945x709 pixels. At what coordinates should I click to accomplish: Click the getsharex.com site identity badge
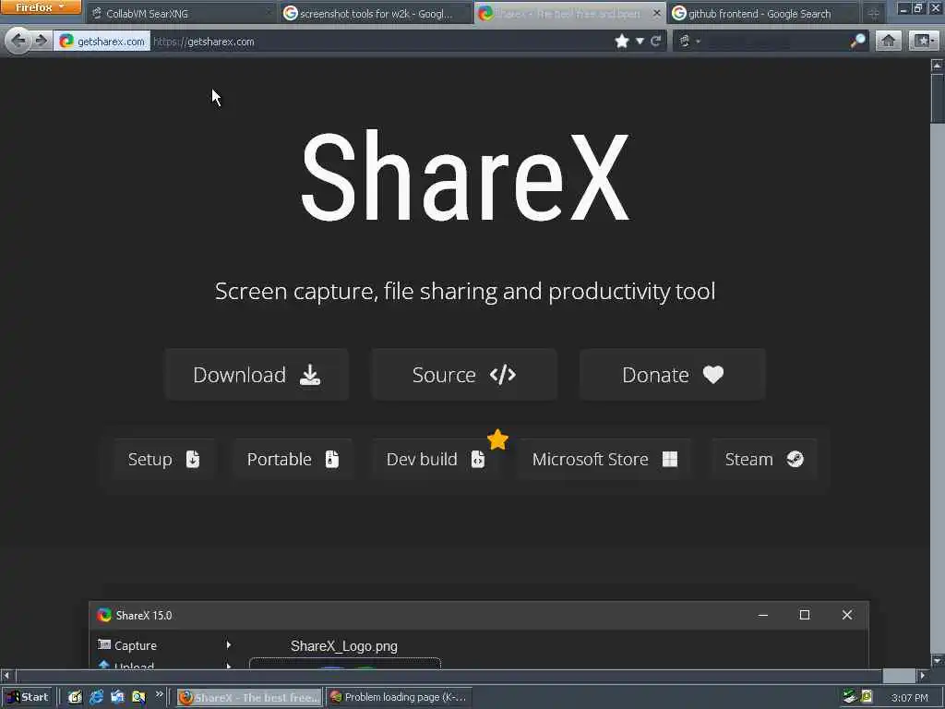[102, 42]
